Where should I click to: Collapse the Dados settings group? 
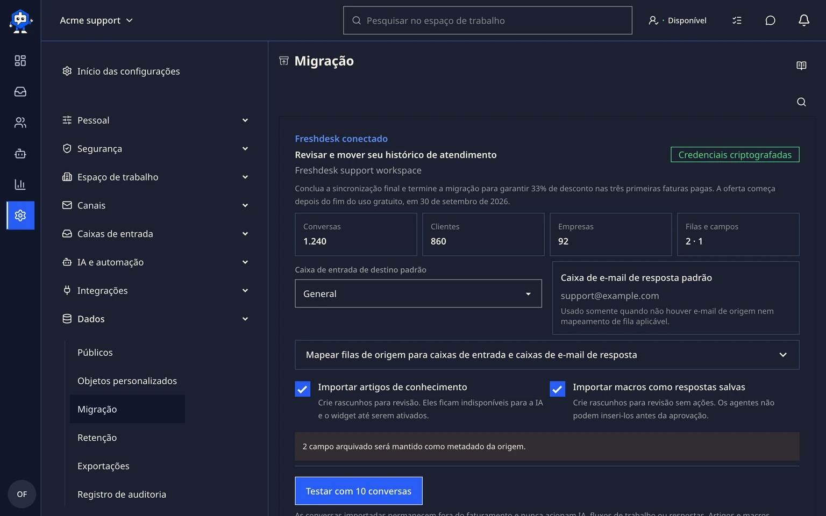coord(155,319)
